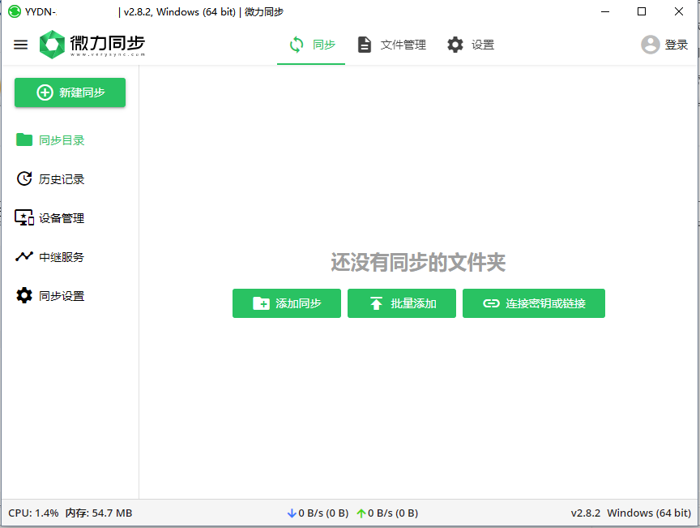Click the blue download arrow in status bar
The height and width of the screenshot is (528, 700).
(x=292, y=513)
